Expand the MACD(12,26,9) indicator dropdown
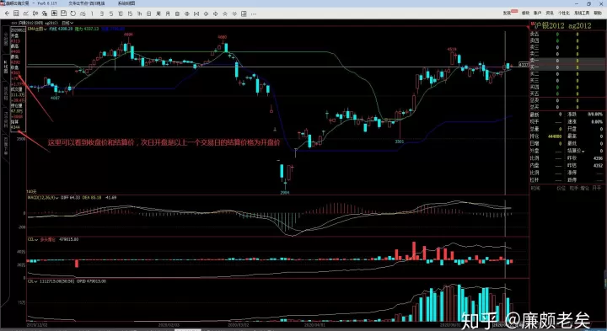The image size is (607, 331). click(x=43, y=198)
